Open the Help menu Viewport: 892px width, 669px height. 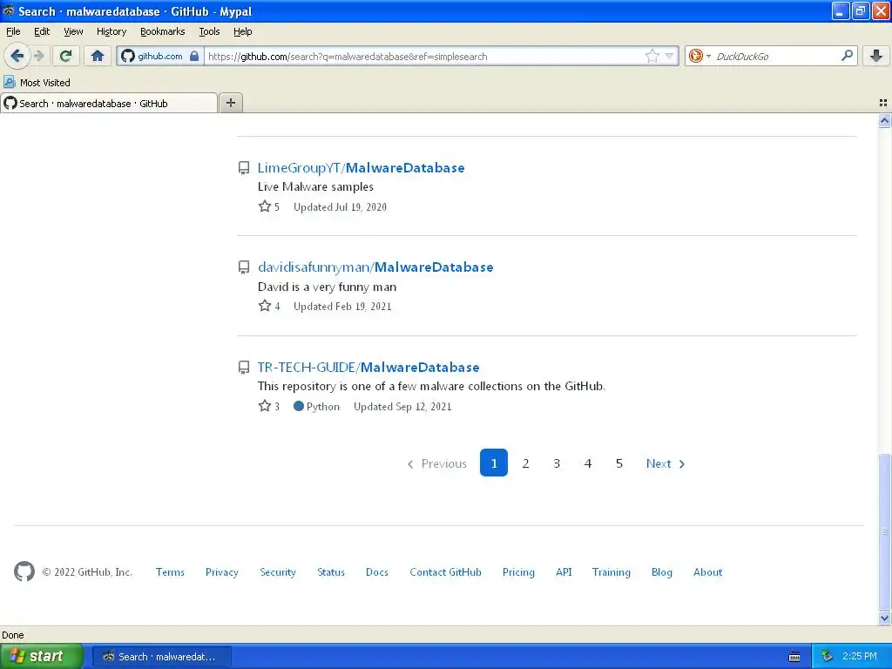coord(242,31)
